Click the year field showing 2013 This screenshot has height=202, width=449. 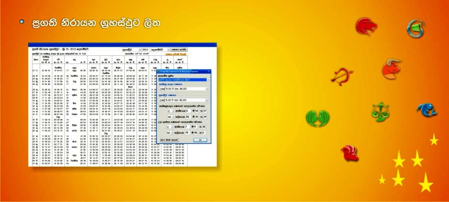tap(146, 50)
